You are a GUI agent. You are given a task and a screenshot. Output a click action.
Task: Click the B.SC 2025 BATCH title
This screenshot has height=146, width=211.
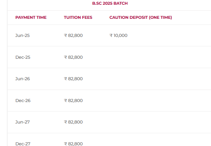click(x=110, y=3)
